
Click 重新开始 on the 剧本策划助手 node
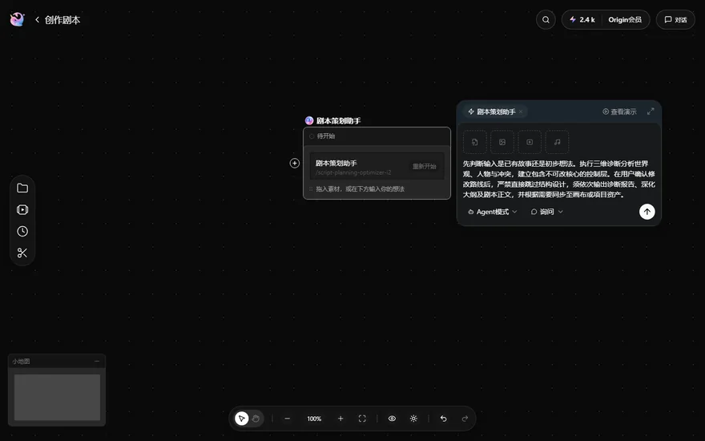click(424, 167)
